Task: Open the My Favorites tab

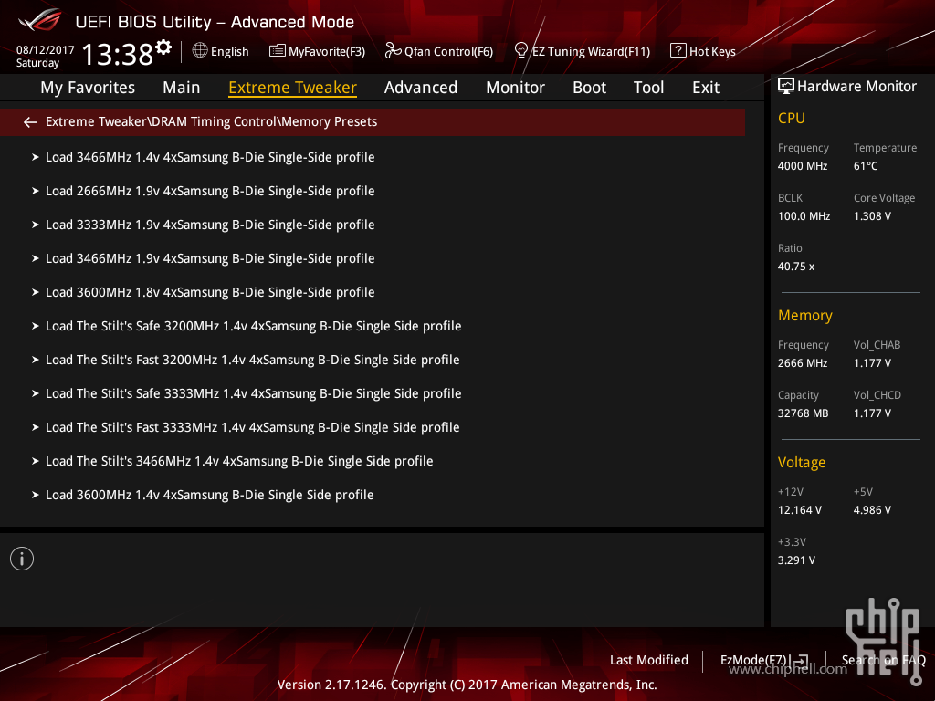Action: coord(88,88)
